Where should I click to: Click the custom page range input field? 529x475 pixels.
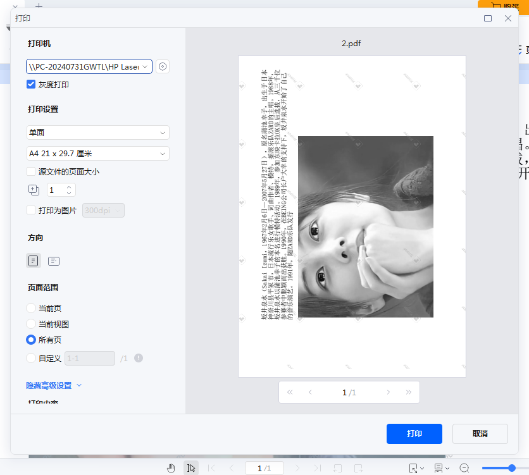tap(89, 358)
